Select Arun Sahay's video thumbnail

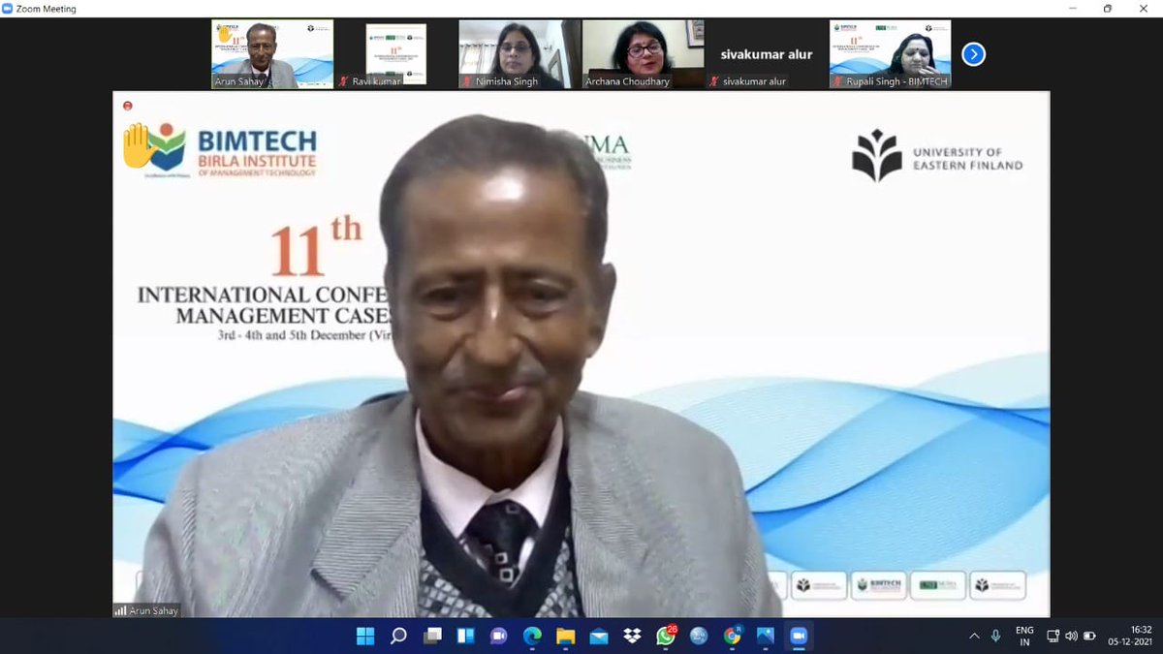(272, 54)
